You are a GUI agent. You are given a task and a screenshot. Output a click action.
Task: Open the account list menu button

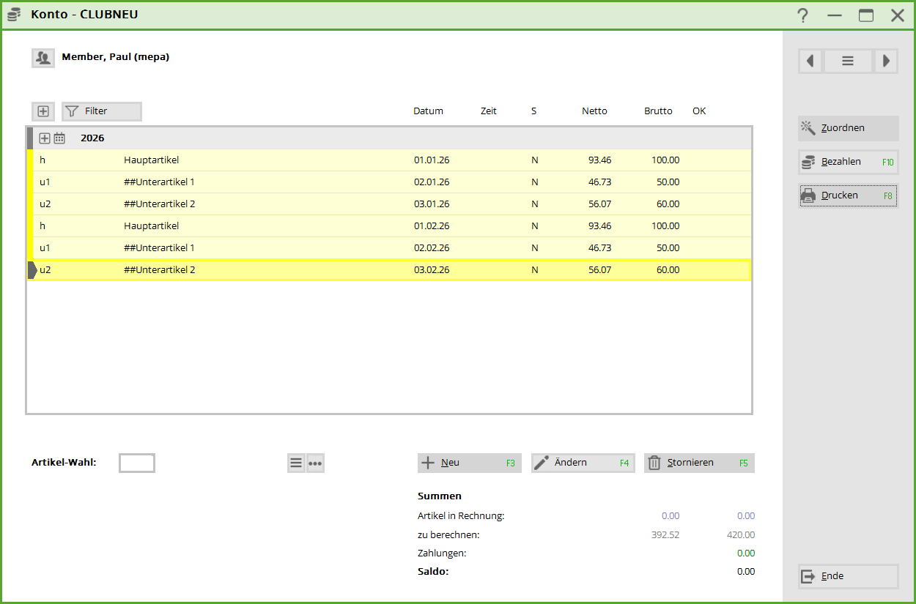[x=848, y=61]
